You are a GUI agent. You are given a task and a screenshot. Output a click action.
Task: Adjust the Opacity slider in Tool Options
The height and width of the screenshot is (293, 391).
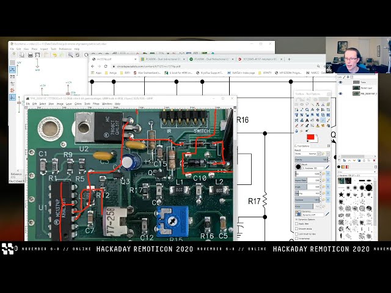click(311, 160)
